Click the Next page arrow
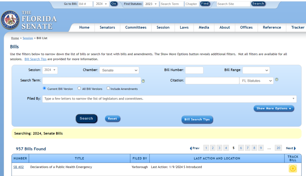This screenshot has width=306, height=176. tap(291, 148)
